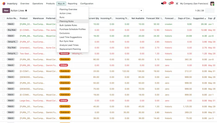Viewport: 217px width, 123px height.
Task: Switch company My Company (San Francisco)
Action: (x=194, y=4)
